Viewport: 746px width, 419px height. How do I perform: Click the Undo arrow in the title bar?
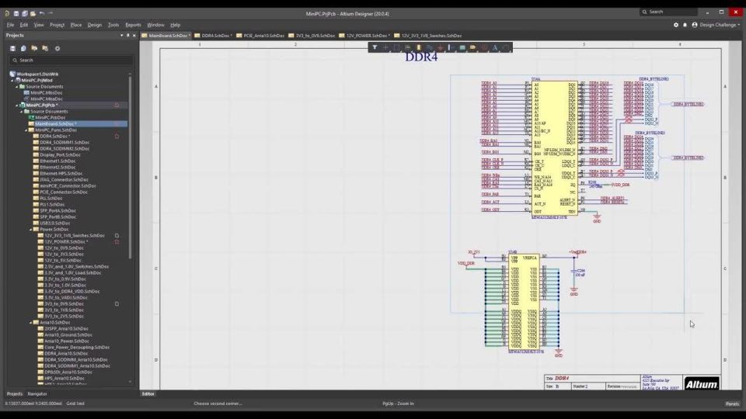click(42, 13)
